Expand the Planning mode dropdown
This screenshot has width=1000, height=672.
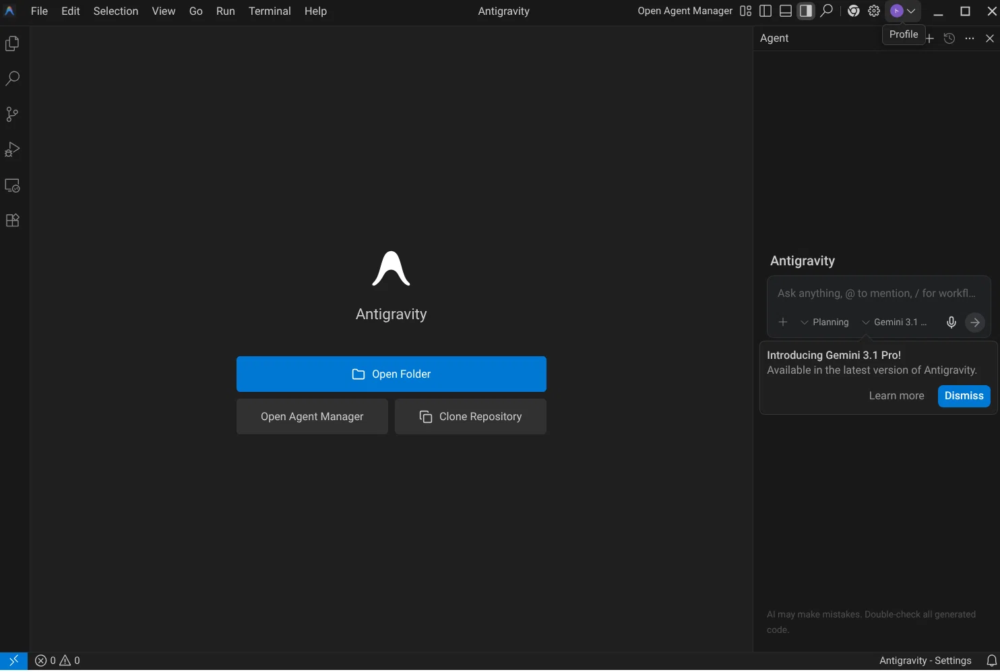825,323
